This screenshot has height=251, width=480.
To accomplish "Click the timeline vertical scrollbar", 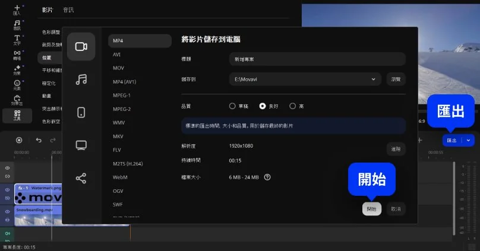I will tap(454, 198).
